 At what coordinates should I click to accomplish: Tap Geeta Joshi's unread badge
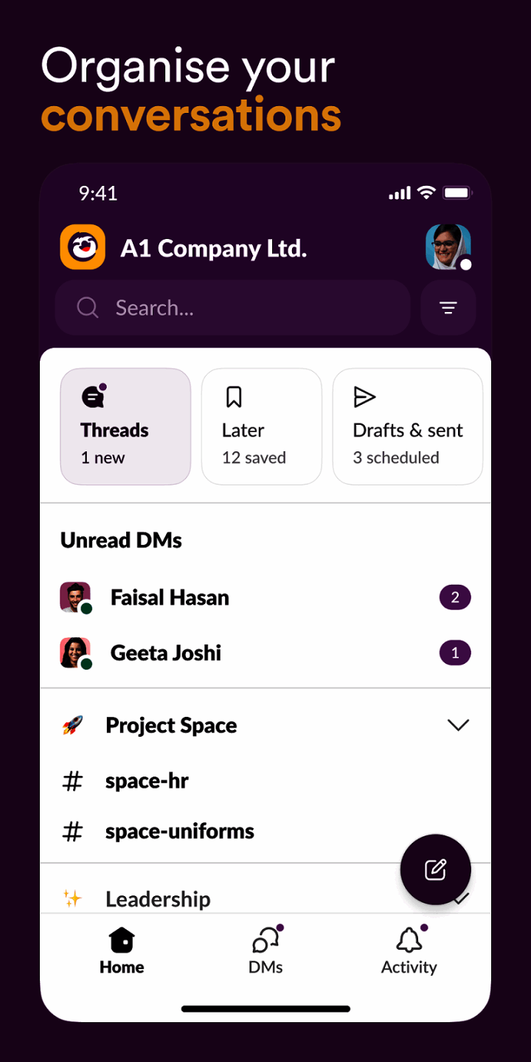click(x=455, y=653)
